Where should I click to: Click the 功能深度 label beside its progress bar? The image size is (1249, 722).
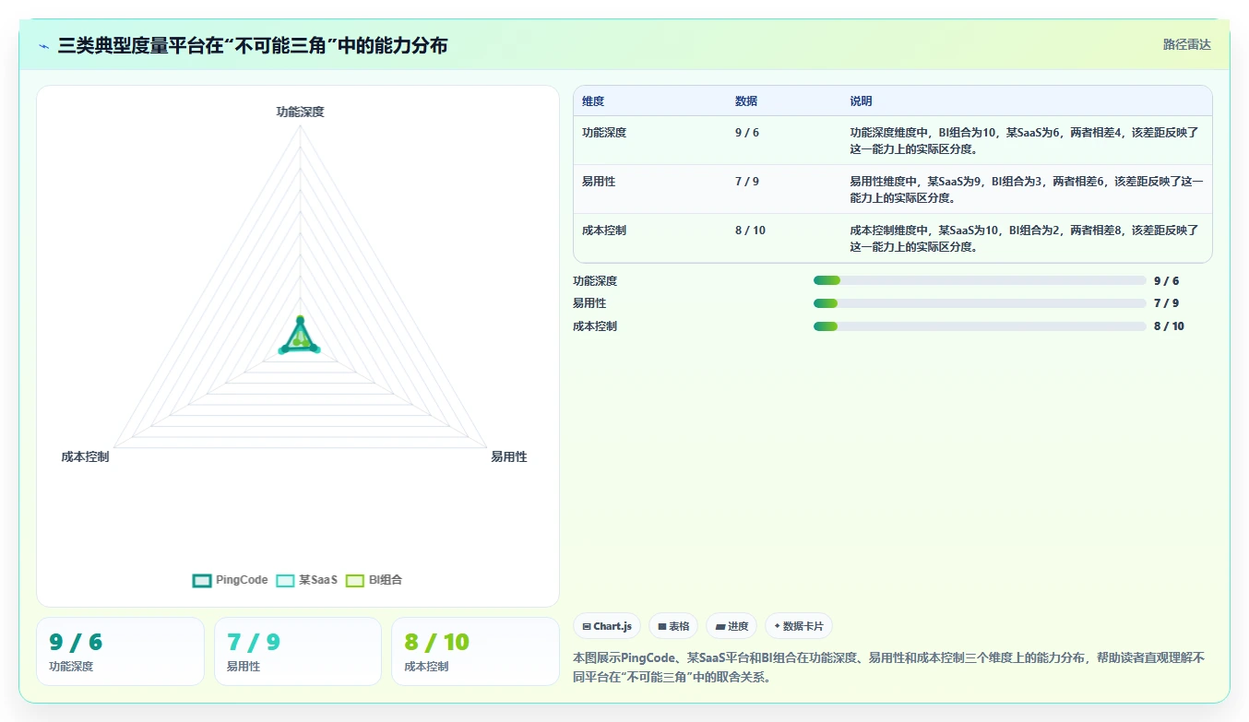[x=595, y=281]
